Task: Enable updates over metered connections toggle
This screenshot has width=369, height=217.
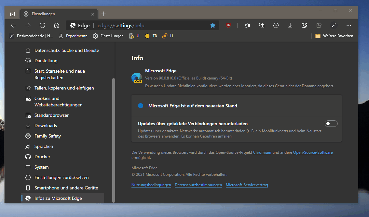Action: click(331, 124)
